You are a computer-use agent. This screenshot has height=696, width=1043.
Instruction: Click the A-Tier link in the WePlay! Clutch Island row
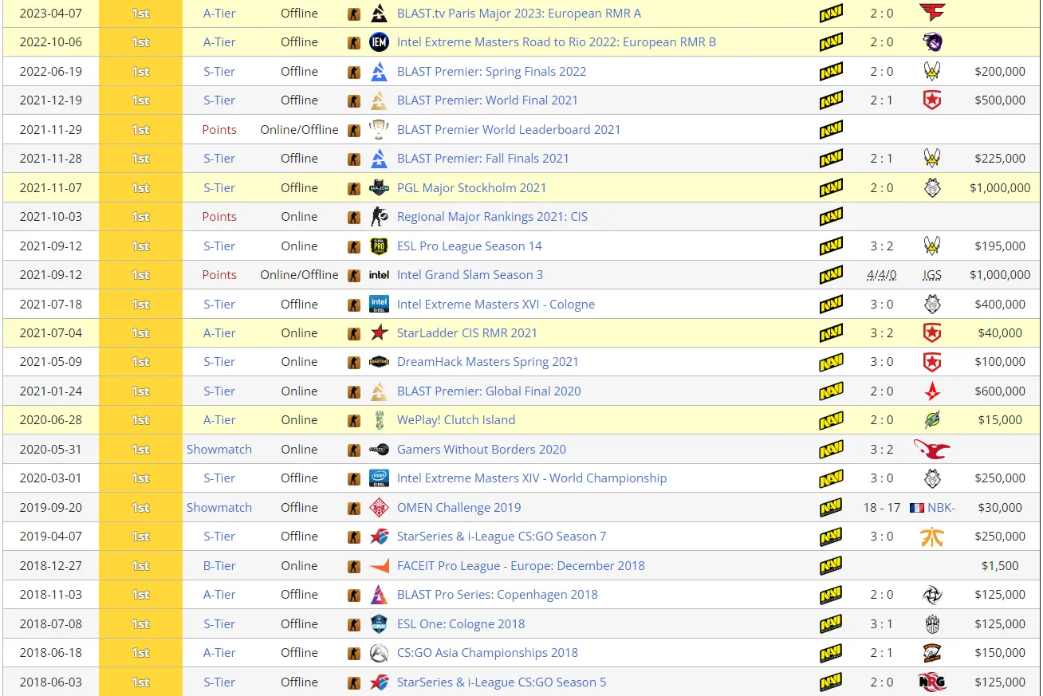click(219, 420)
